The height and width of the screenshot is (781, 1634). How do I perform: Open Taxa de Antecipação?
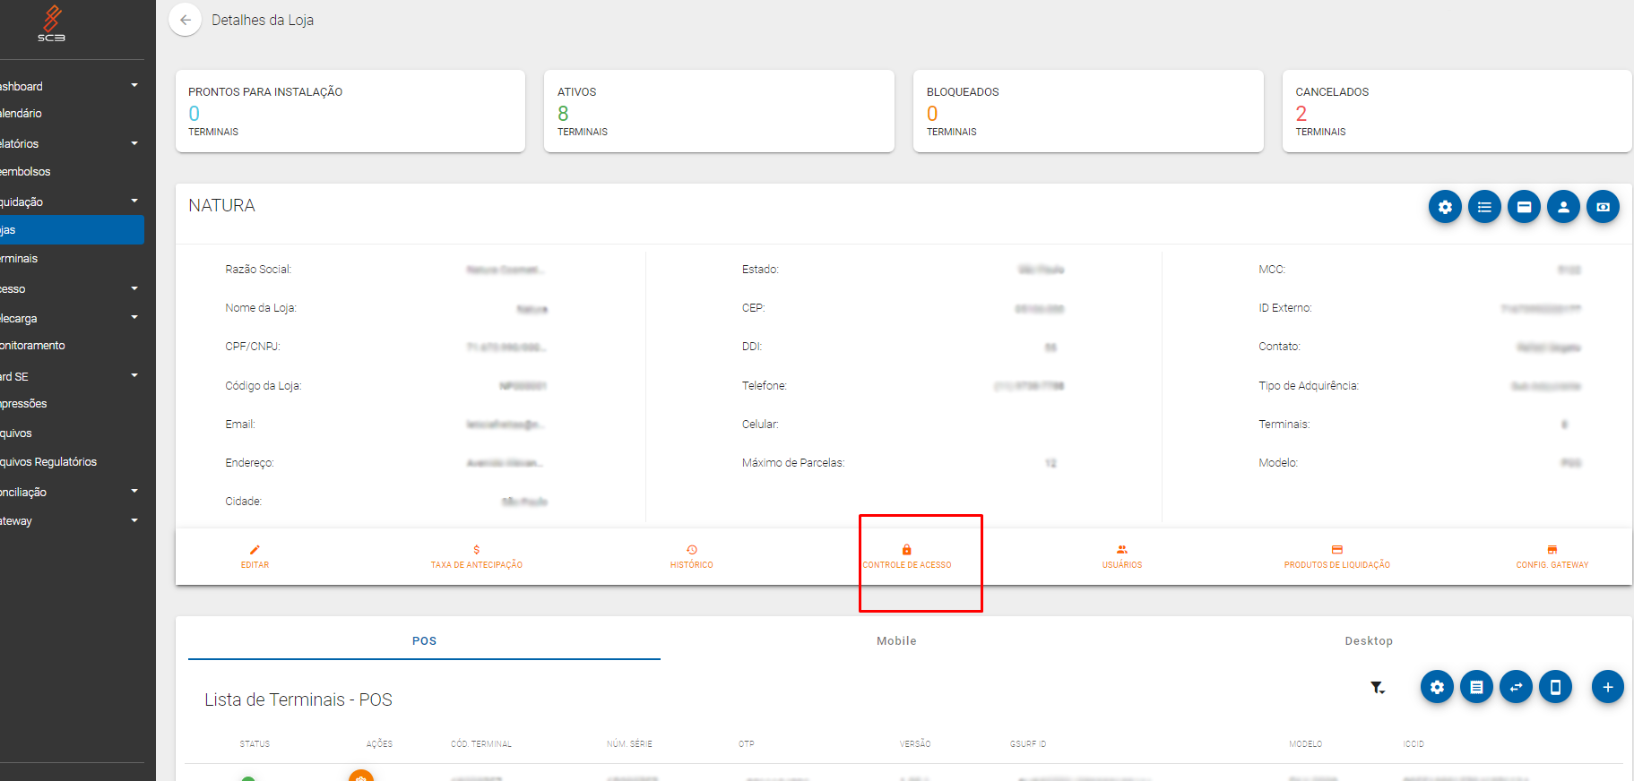tap(476, 556)
